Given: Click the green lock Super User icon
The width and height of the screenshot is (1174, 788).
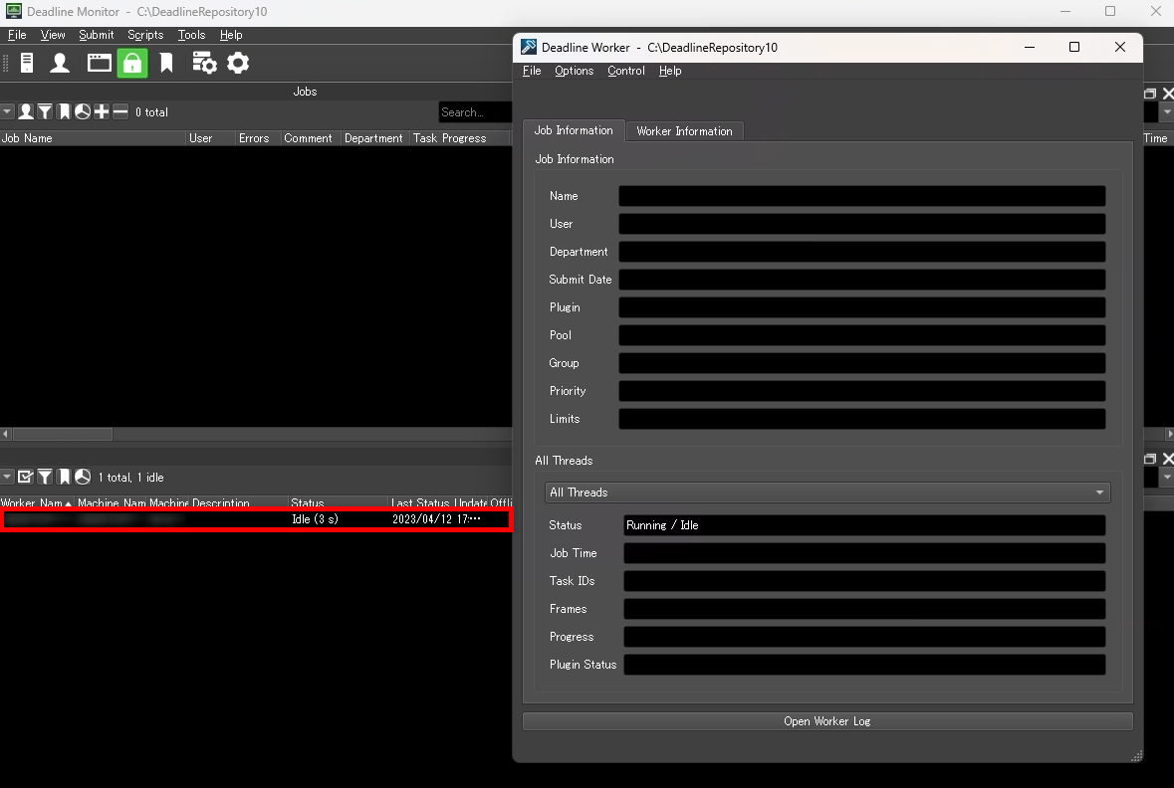Looking at the screenshot, I should tap(132, 64).
